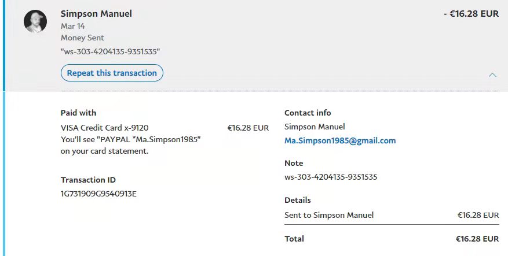Click Simpson Manuel's profile avatar
The height and width of the screenshot is (256, 508).
(35, 21)
